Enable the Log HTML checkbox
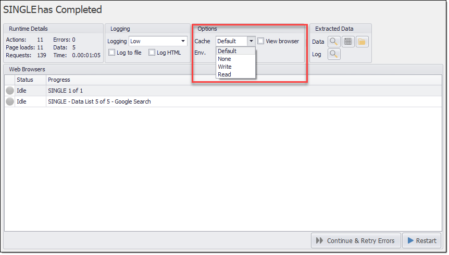 tap(152, 53)
